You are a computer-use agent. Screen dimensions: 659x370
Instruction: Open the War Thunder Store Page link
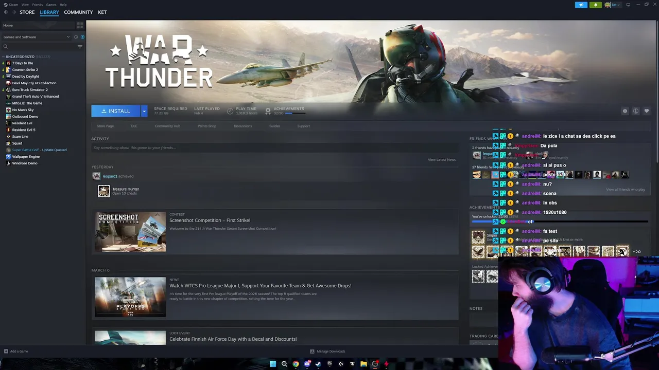pyautogui.click(x=105, y=126)
